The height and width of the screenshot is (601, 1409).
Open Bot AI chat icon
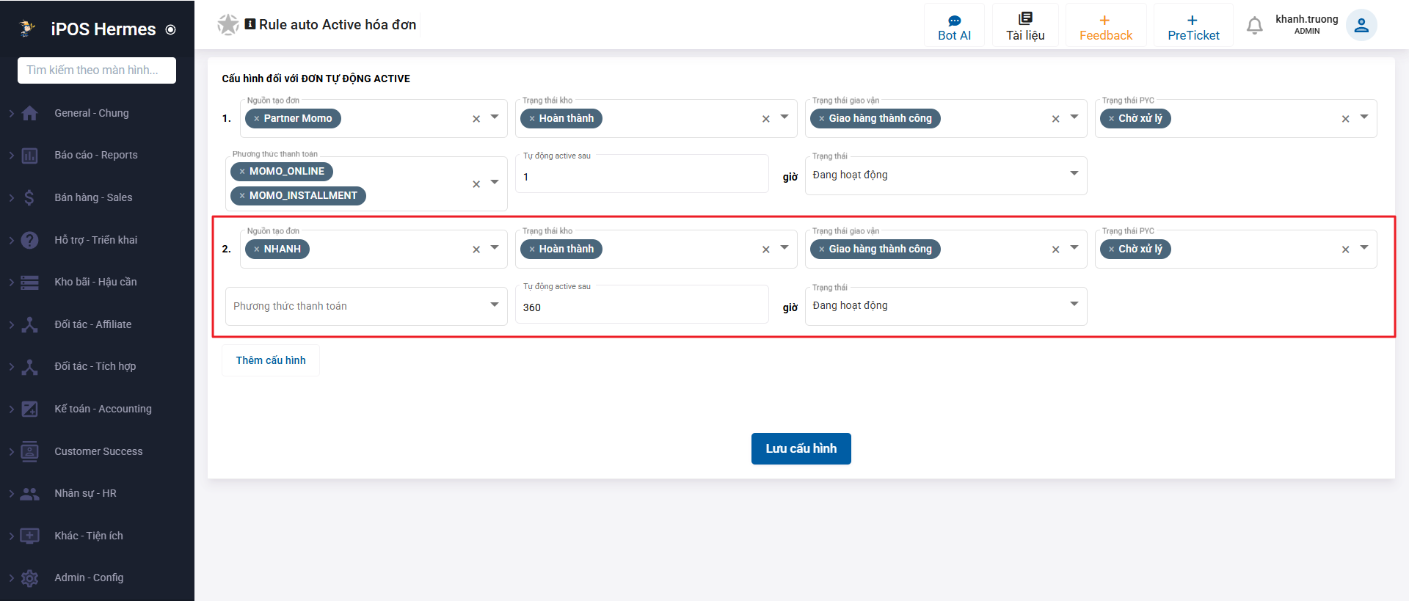click(x=954, y=21)
